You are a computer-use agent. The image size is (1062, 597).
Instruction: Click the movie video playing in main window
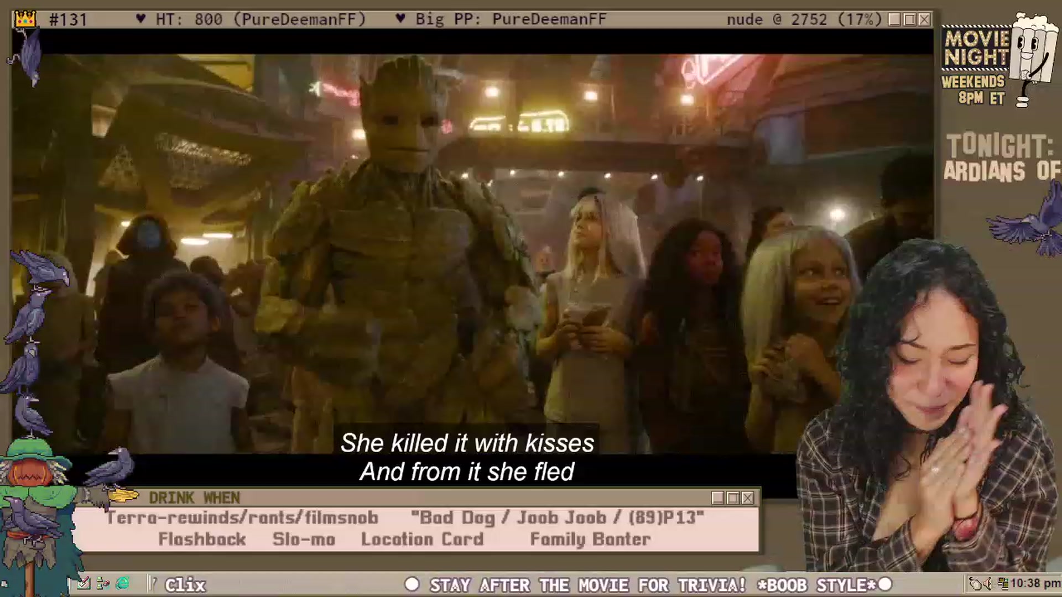(x=473, y=254)
